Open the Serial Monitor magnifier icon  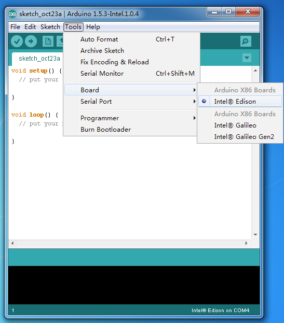click(246, 41)
